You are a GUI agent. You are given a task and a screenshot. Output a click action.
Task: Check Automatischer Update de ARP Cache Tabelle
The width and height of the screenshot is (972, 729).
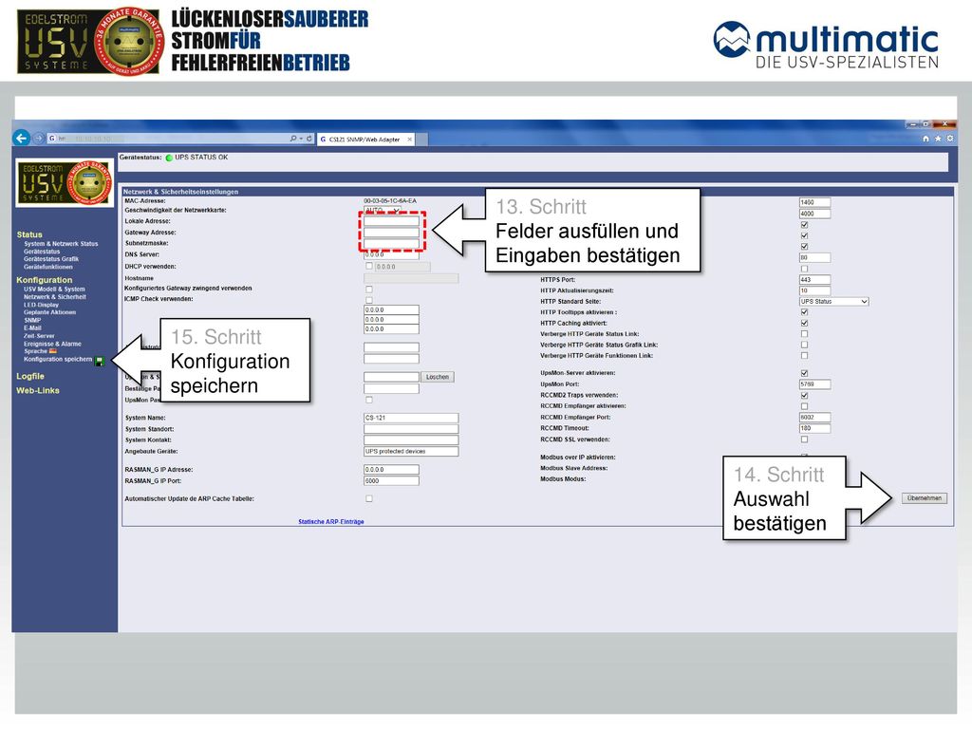coord(369,498)
